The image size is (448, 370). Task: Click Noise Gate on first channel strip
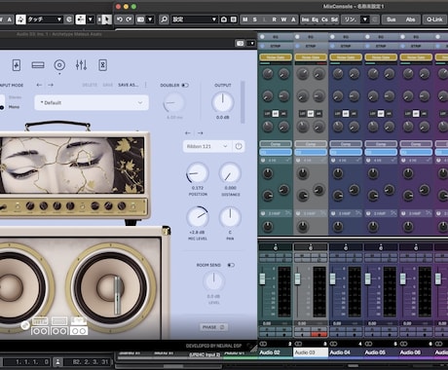(x=276, y=57)
